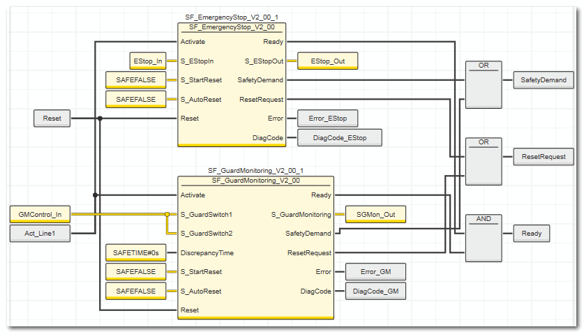Select the Reset input variable box

[52, 119]
